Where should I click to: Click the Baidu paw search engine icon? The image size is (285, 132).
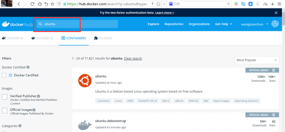click(171, 4)
